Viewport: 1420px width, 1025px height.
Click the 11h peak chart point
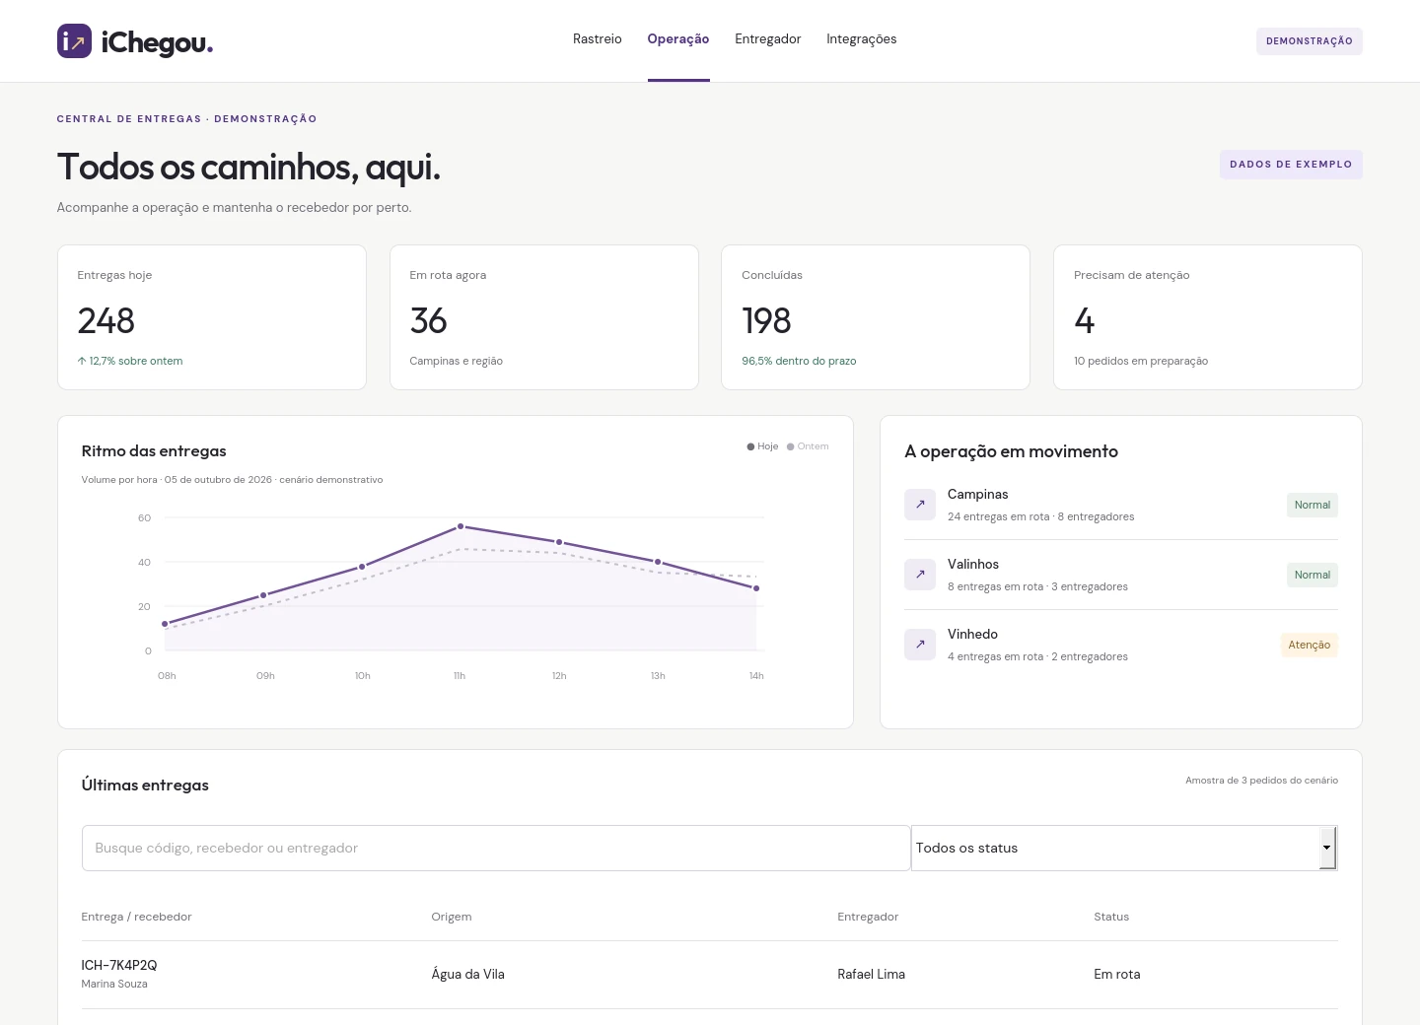pyautogui.click(x=461, y=526)
